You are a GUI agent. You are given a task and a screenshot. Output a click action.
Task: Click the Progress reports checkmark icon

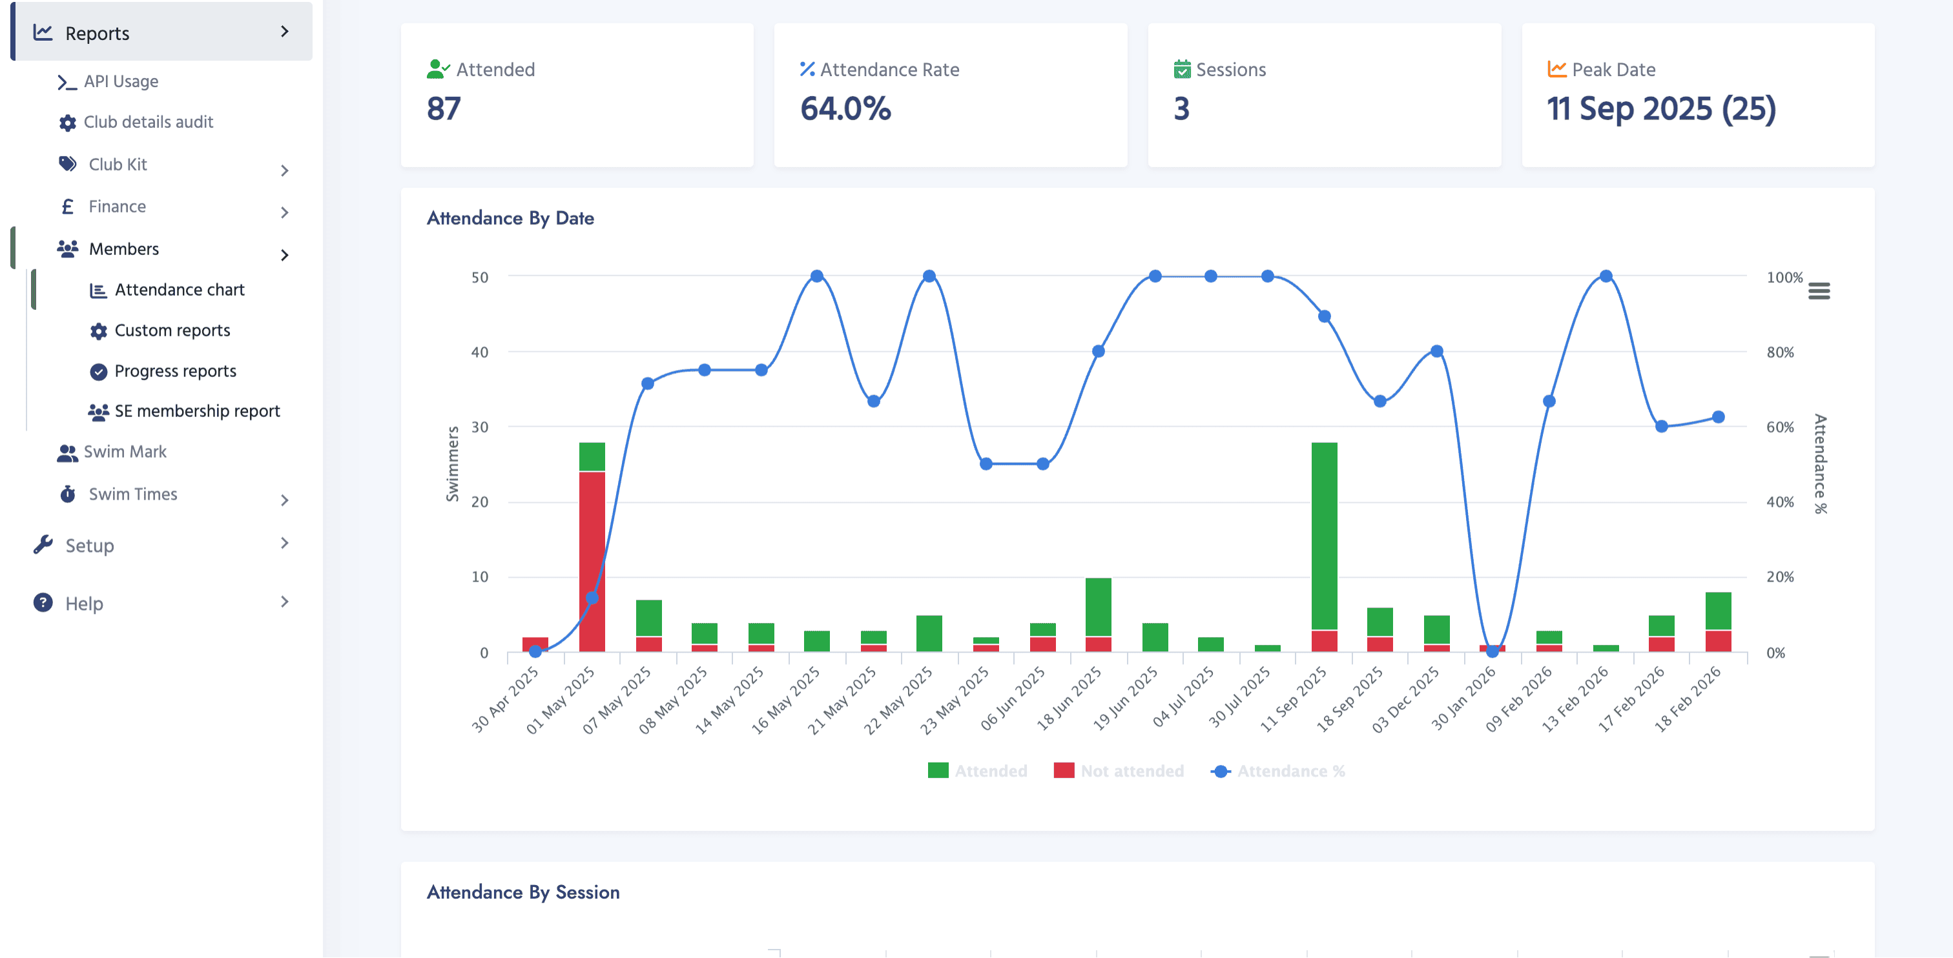[99, 371]
